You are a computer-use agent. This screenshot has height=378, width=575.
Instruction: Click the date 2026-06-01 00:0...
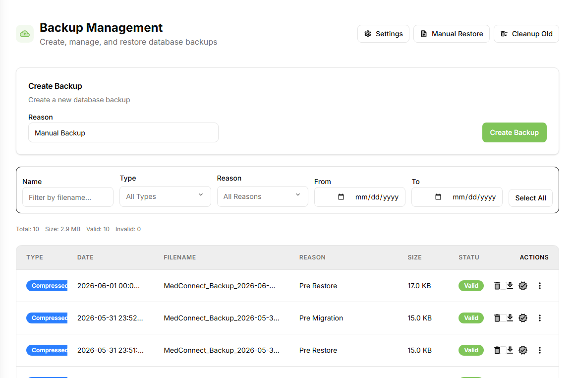pyautogui.click(x=108, y=286)
